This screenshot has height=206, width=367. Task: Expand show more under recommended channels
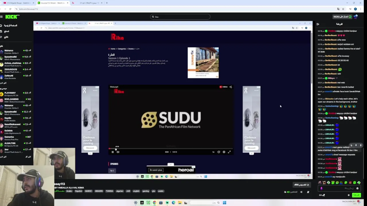(x=3, y=157)
